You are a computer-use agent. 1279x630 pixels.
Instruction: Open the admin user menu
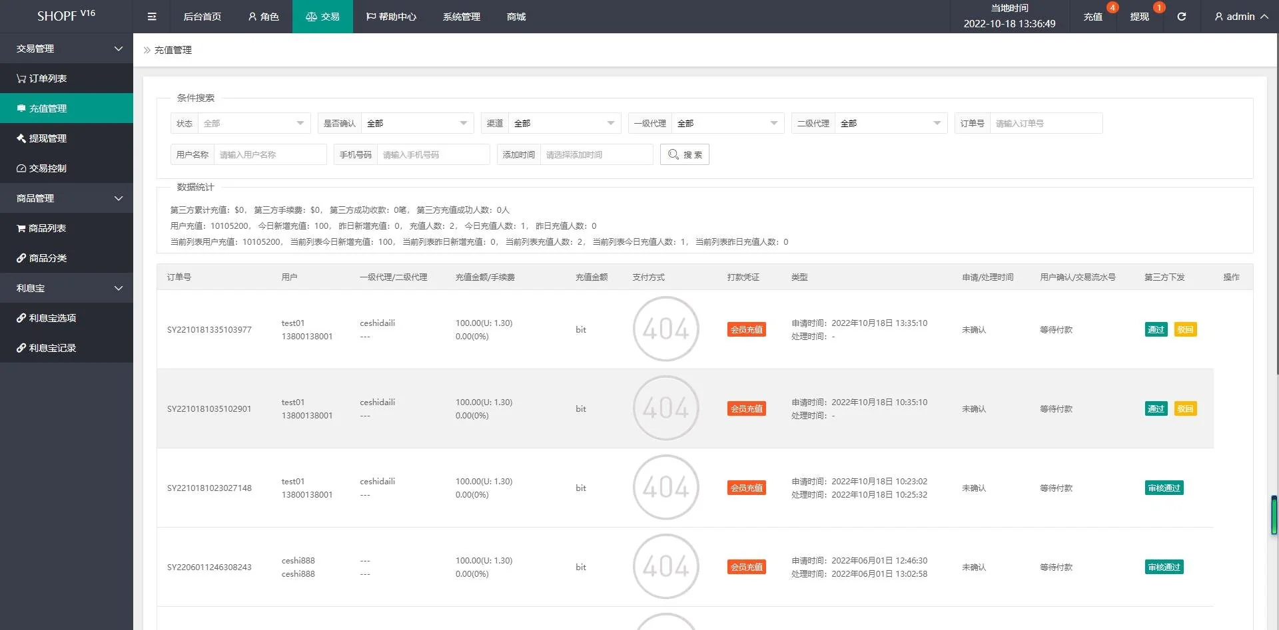(1240, 17)
